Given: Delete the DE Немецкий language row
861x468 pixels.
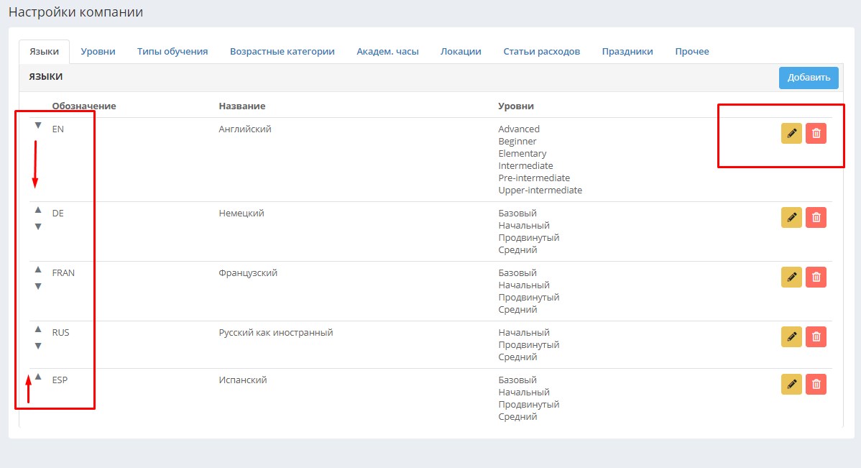Looking at the screenshot, I should click(816, 218).
